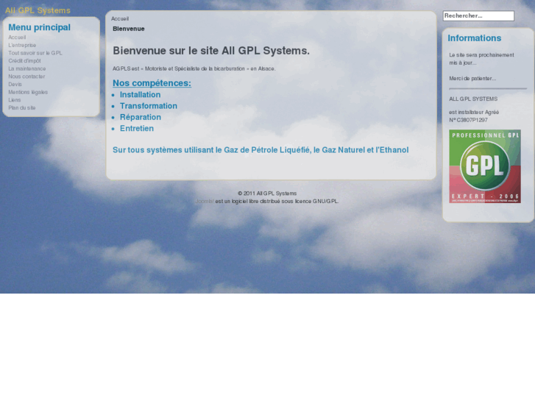Click the N° C3807P1297 text

click(468, 120)
